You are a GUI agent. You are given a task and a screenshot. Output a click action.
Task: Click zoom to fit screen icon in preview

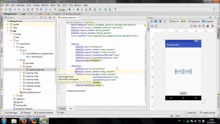pyautogui.click(x=203, y=26)
